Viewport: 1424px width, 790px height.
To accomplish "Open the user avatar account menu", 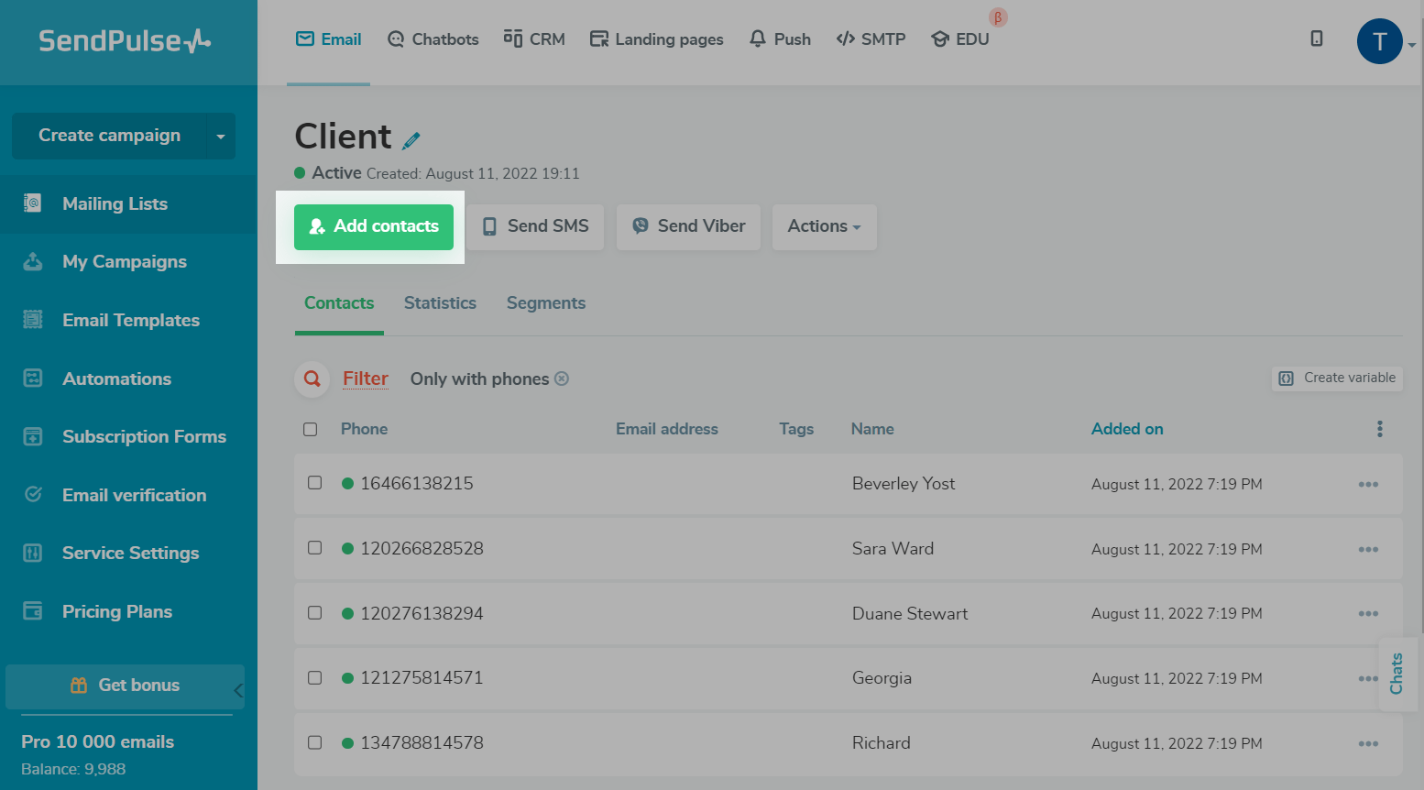I will (1379, 41).
